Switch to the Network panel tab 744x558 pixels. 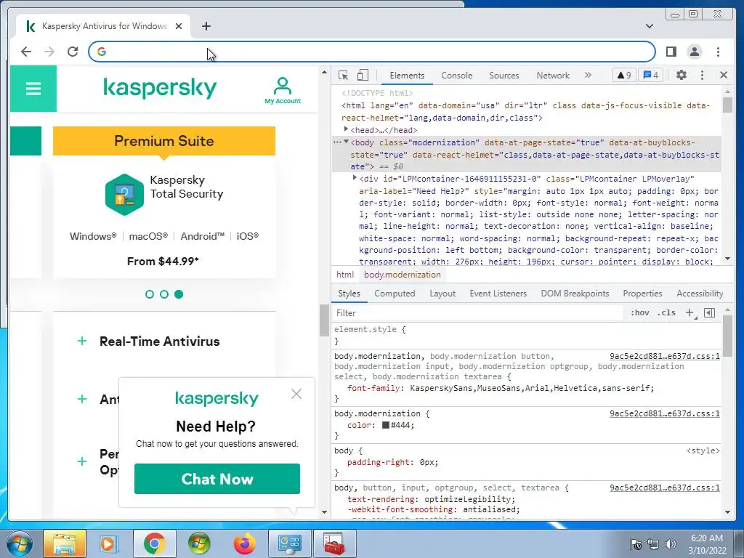[x=553, y=76]
